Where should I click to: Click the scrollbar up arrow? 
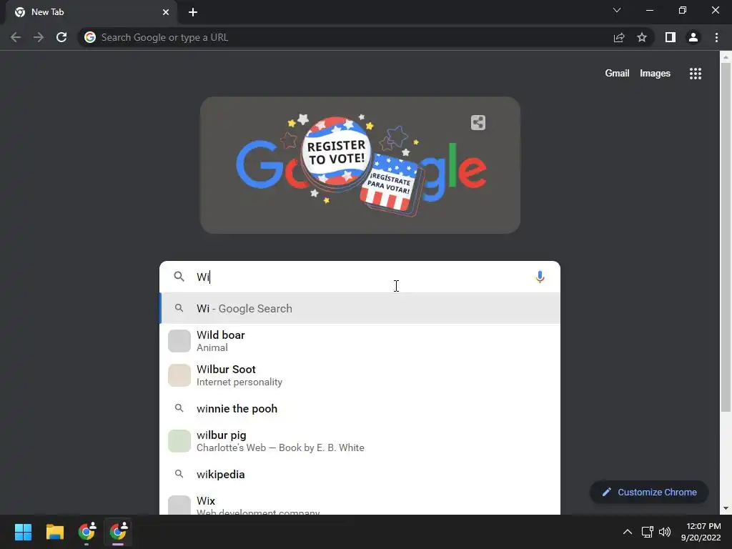[726, 57]
